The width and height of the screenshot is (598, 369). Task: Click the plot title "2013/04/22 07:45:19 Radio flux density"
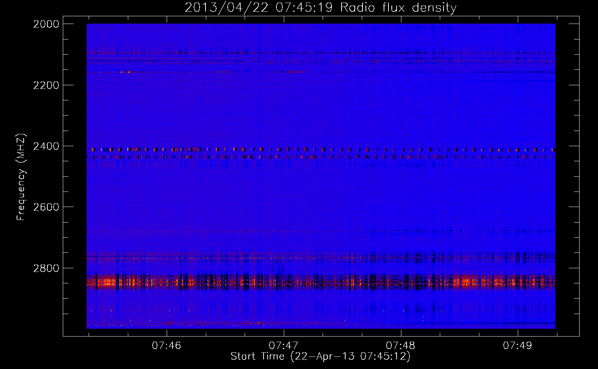click(x=320, y=7)
